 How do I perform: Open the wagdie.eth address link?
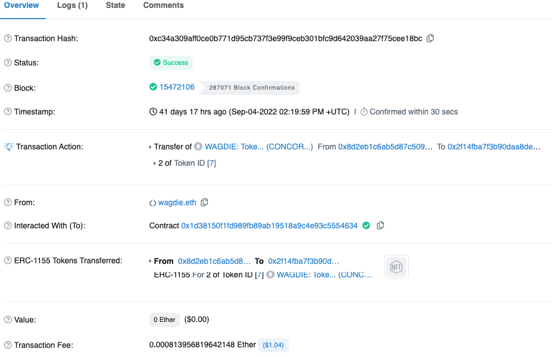tap(178, 202)
